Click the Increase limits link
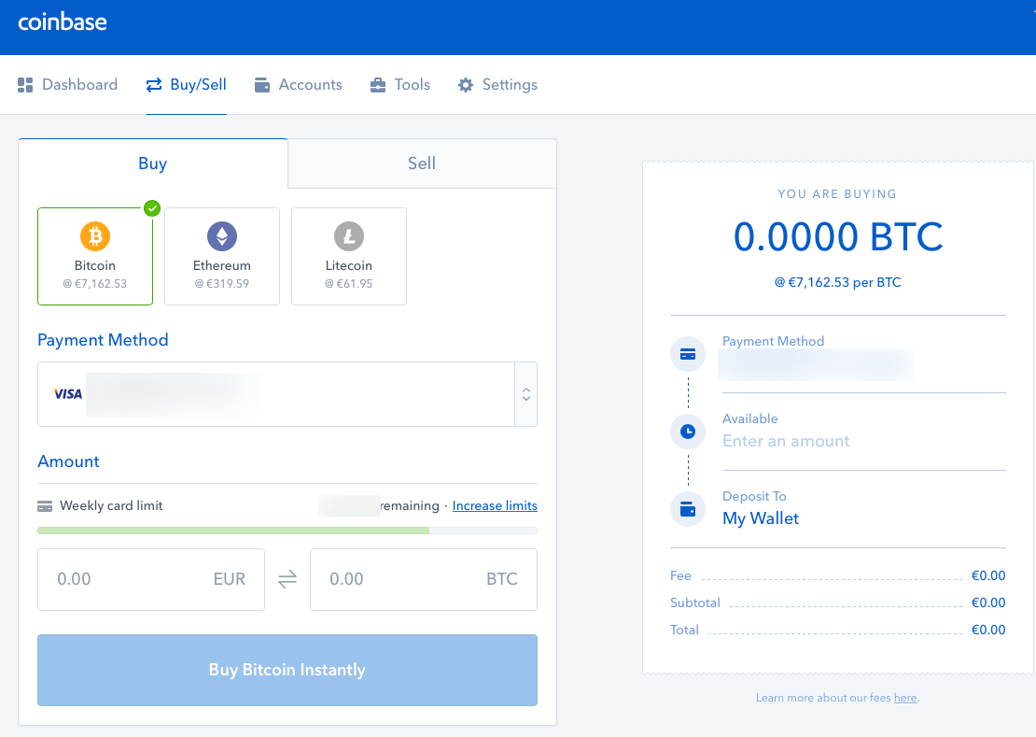1036x737 pixels. coord(495,505)
